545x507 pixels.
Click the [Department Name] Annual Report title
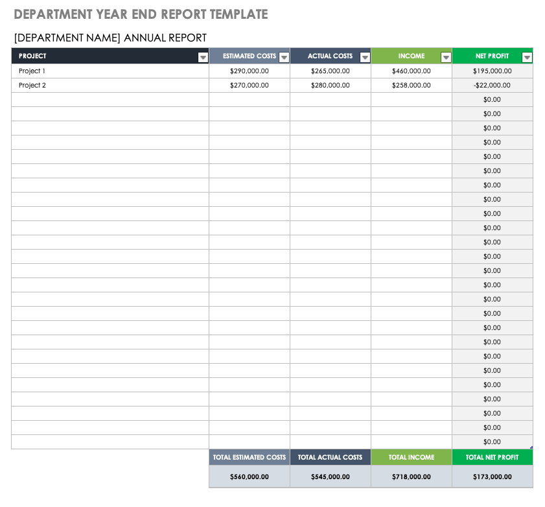pos(110,38)
